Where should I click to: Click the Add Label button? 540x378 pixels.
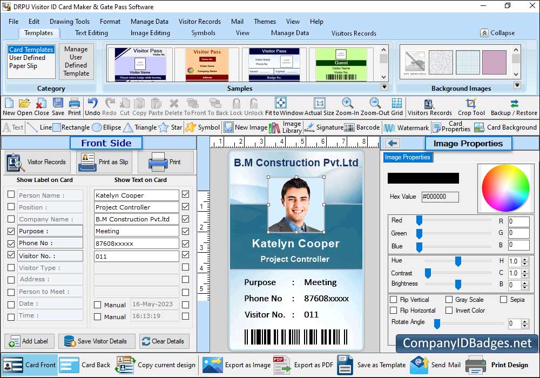tap(29, 341)
